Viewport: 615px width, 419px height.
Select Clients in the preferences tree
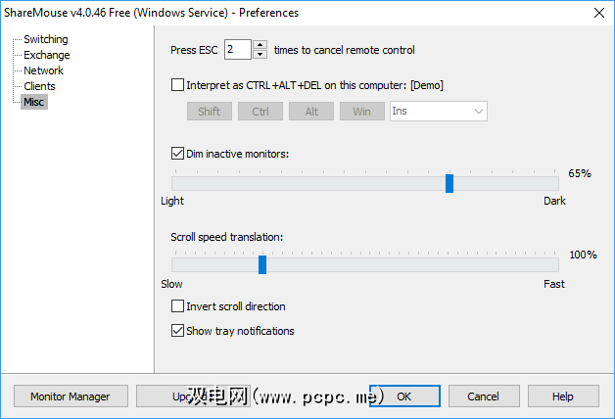pos(40,86)
